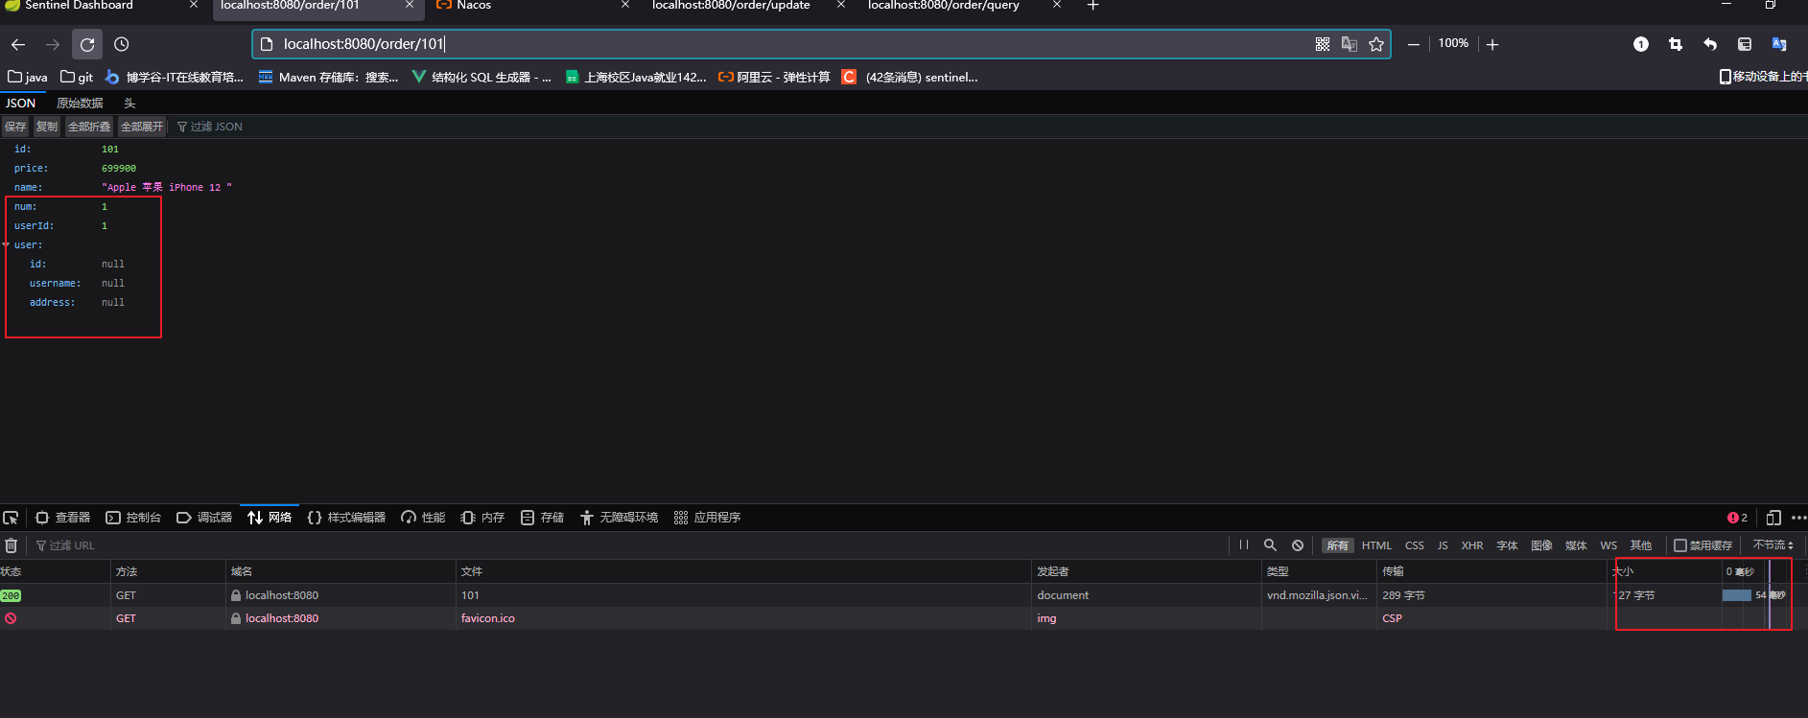Screen dimensions: 1808x718
Task: Pause network recording
Action: pyautogui.click(x=1244, y=544)
